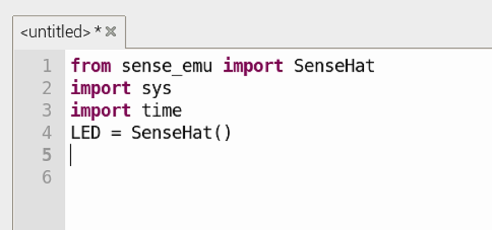Click line number 6 in the gutter

(47, 177)
